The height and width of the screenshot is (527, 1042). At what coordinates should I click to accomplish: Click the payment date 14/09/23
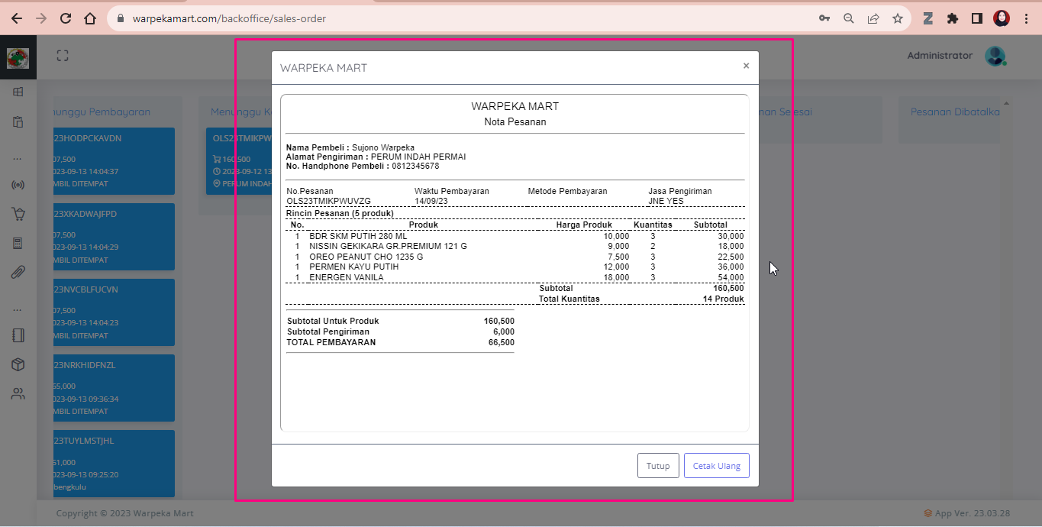tap(432, 201)
